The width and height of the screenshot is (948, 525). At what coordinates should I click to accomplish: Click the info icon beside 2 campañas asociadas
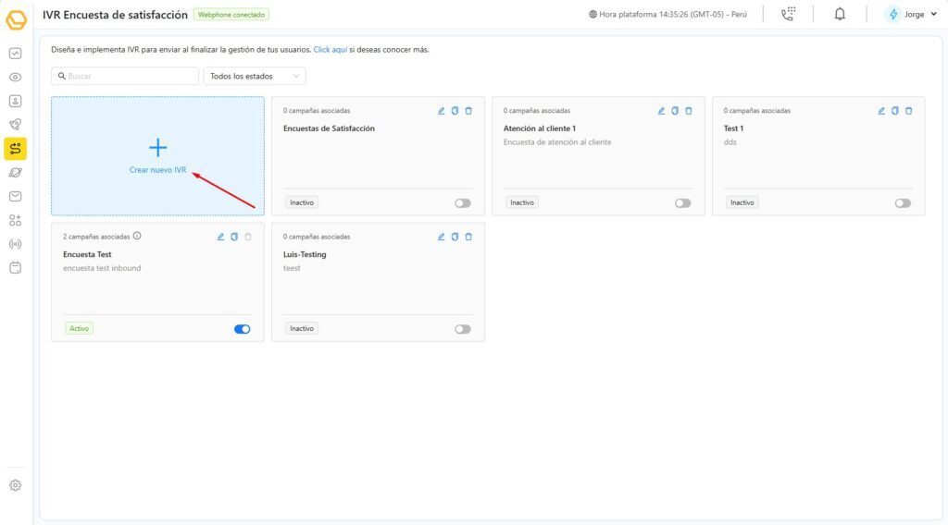137,236
